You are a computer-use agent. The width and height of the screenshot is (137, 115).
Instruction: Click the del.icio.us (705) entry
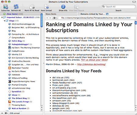pyautogui.click(x=61, y=77)
